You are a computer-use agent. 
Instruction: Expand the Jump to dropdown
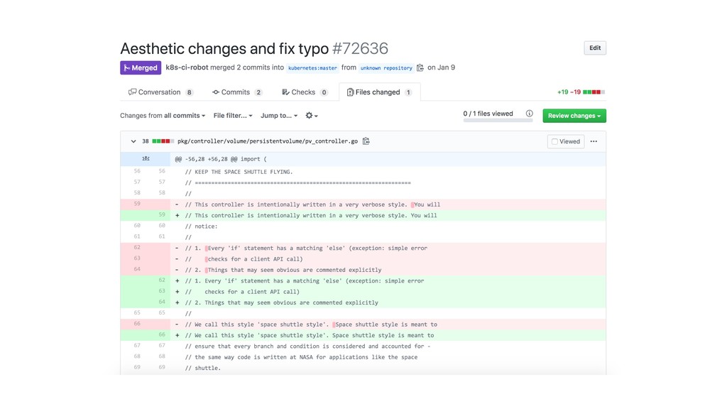tap(278, 116)
